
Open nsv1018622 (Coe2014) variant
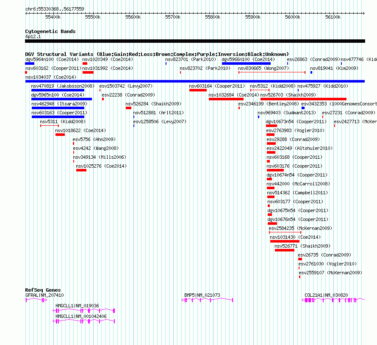click(80, 130)
